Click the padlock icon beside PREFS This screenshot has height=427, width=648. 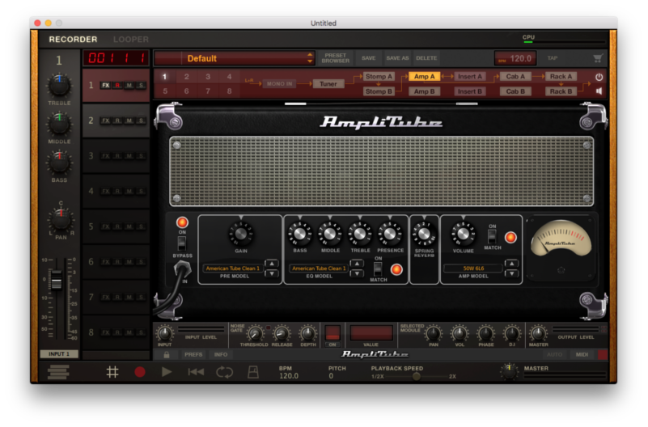click(x=167, y=355)
